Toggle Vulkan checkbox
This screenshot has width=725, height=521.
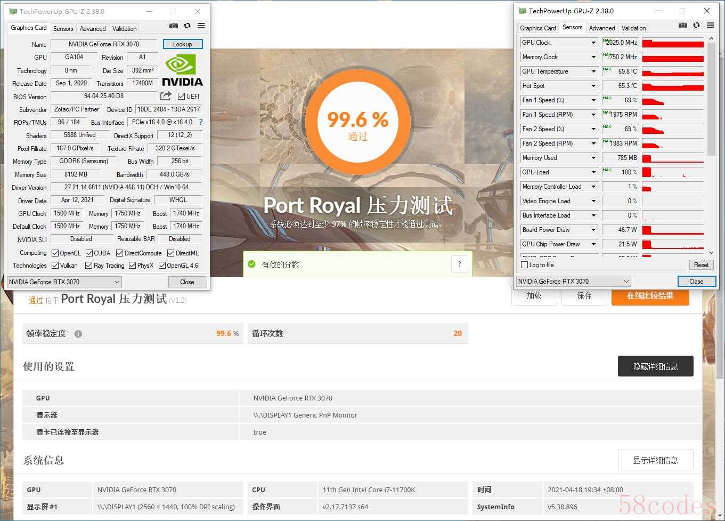click(55, 265)
